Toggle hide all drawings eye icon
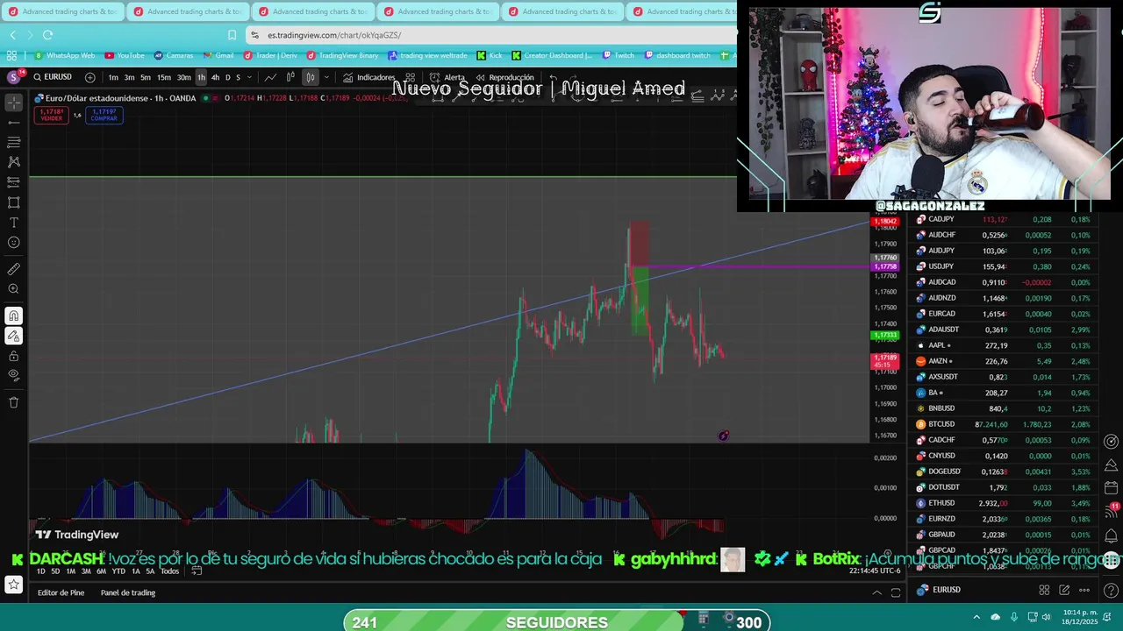The image size is (1123, 631). 14,375
